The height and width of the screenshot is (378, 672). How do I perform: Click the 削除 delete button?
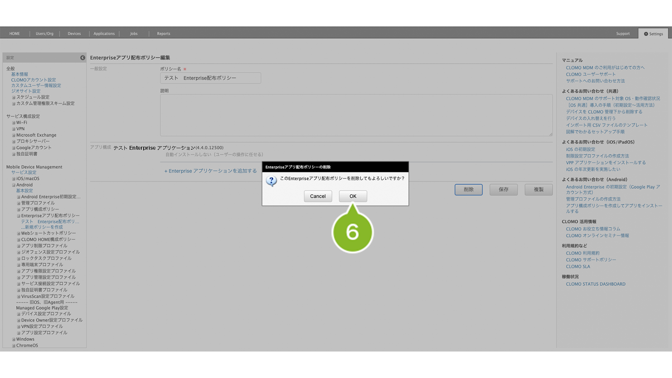[x=468, y=190]
